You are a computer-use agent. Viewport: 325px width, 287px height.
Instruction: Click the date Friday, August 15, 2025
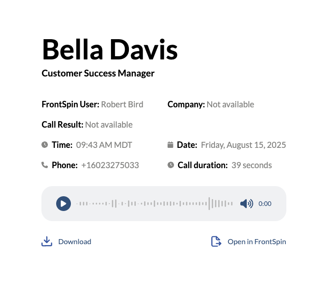pos(244,145)
